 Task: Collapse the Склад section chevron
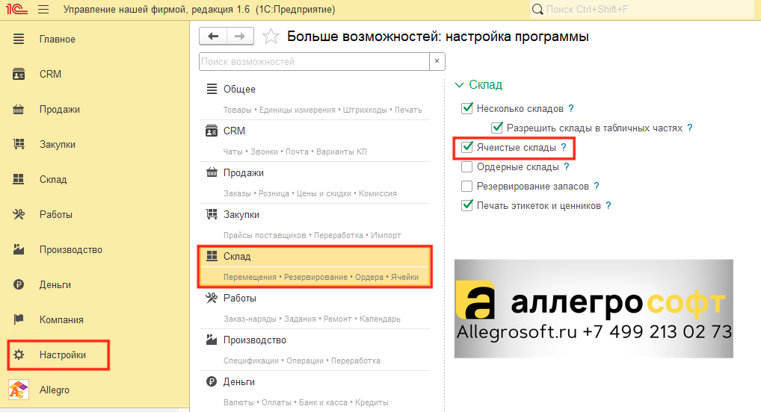point(459,85)
